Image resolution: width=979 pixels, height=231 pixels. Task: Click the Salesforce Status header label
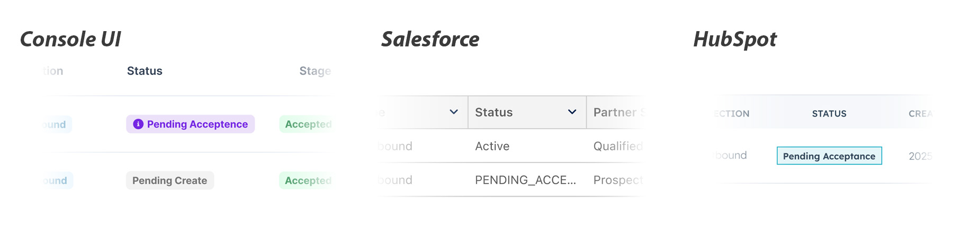coord(493,112)
